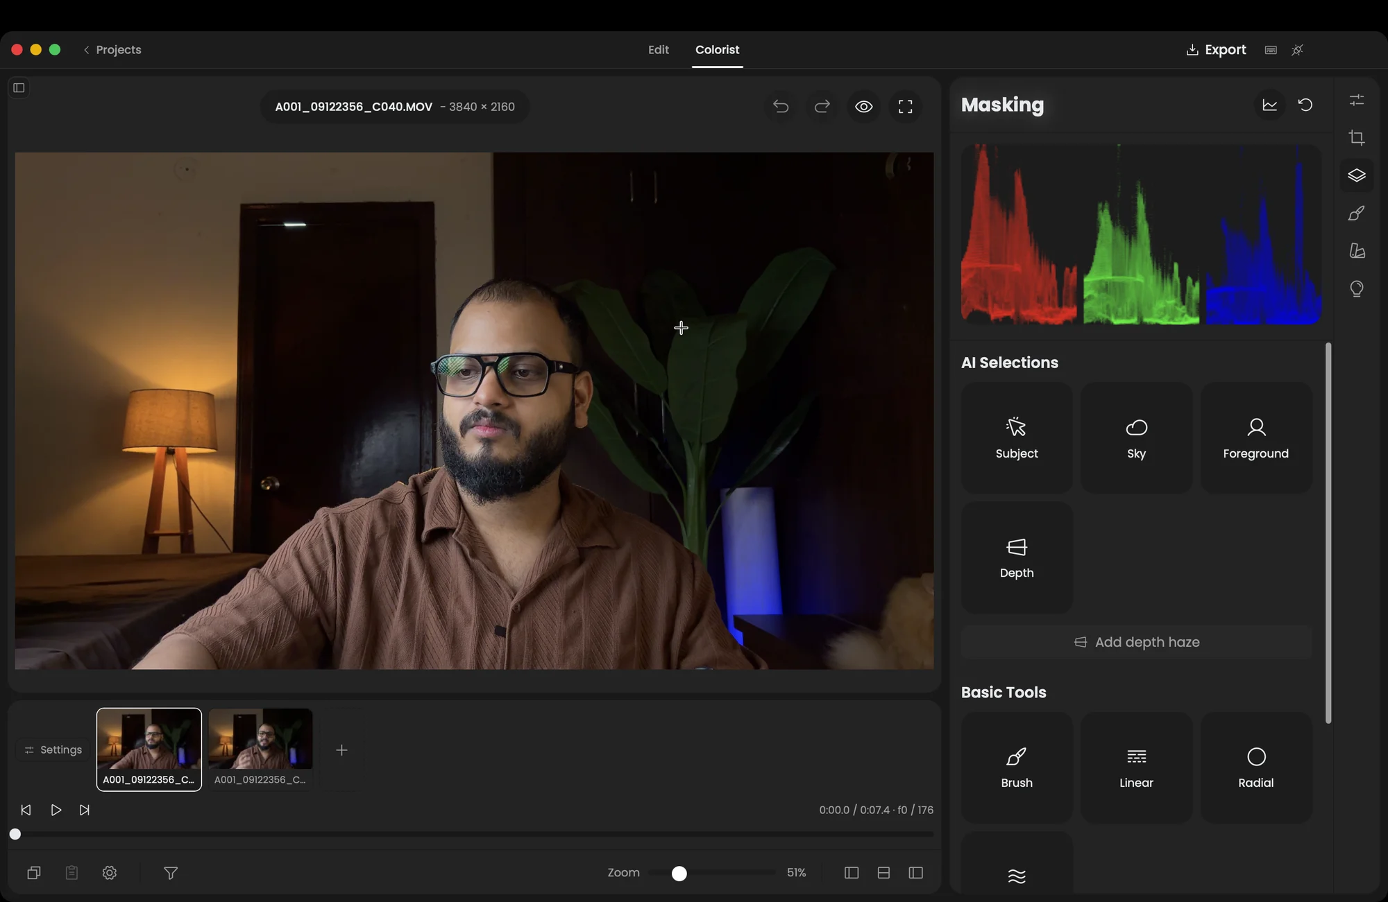The height and width of the screenshot is (902, 1388).
Task: Enter fullscreen preview mode
Action: click(x=906, y=107)
